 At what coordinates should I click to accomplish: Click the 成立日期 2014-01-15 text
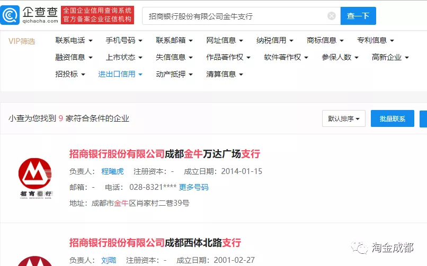(x=223, y=171)
